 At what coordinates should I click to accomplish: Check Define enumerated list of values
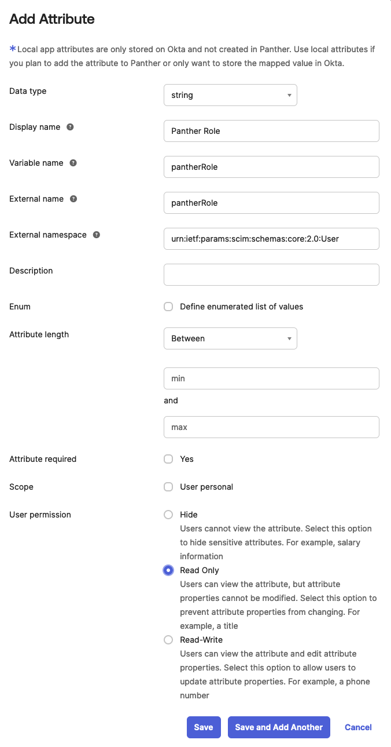(x=168, y=307)
